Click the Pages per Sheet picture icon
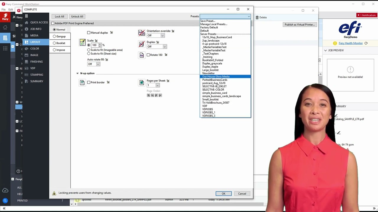Screen dimensions: 378x212 pos(141,83)
